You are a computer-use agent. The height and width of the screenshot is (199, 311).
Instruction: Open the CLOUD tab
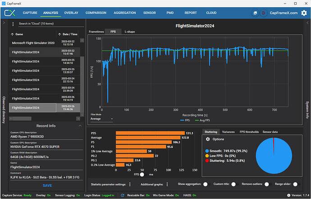pos(211,13)
